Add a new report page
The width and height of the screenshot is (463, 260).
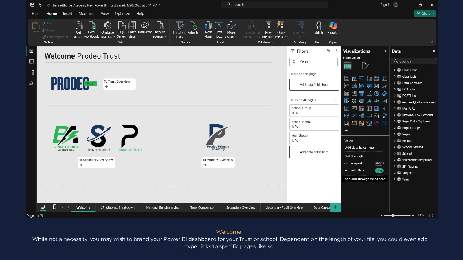(x=336, y=207)
